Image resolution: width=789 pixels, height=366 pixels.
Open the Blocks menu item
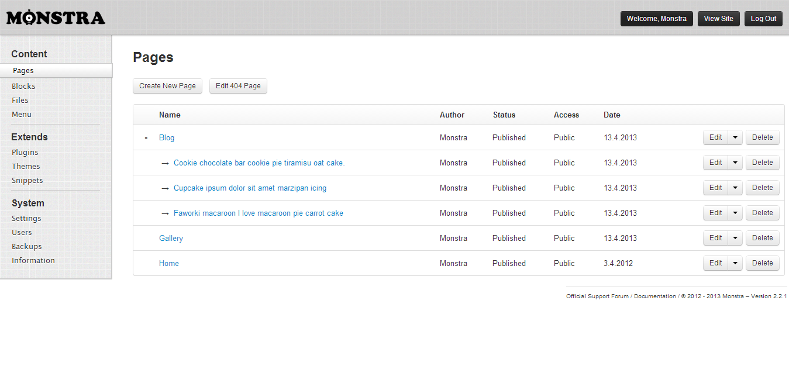coord(23,86)
